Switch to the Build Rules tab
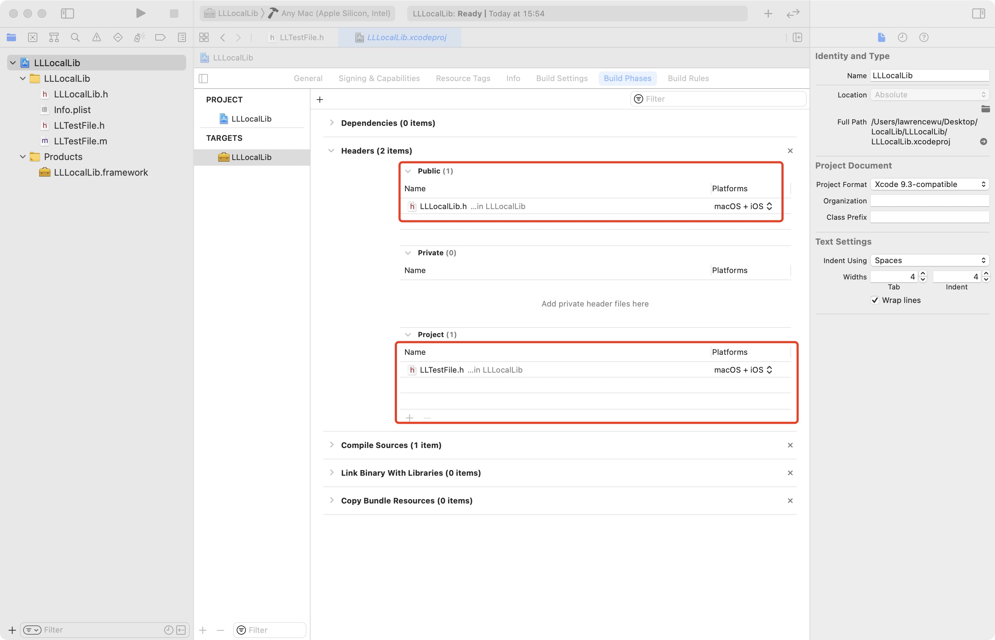The image size is (995, 640). point(688,78)
